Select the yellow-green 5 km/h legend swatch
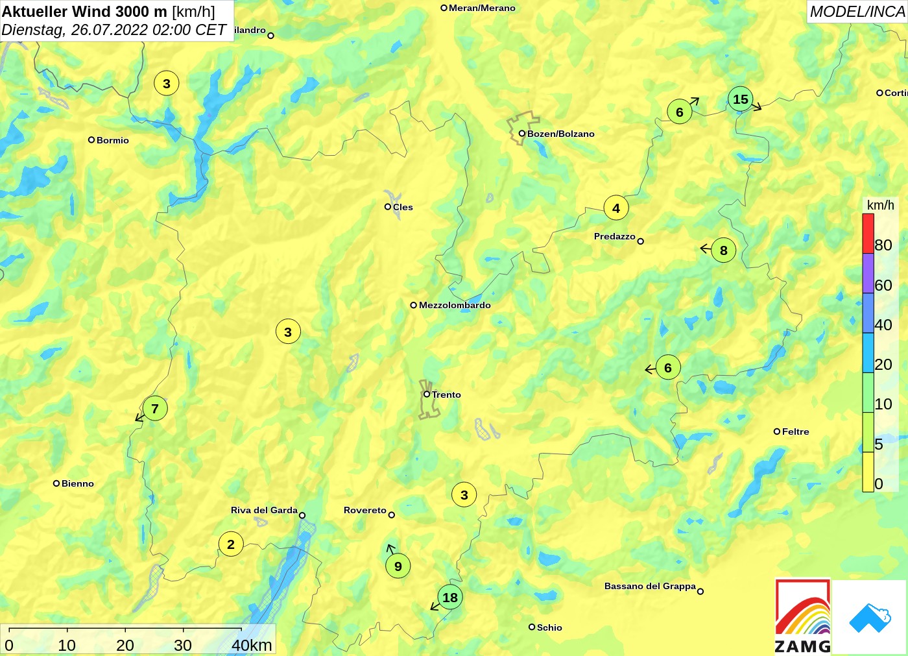Screen dimensions: 908x656 point(868,432)
